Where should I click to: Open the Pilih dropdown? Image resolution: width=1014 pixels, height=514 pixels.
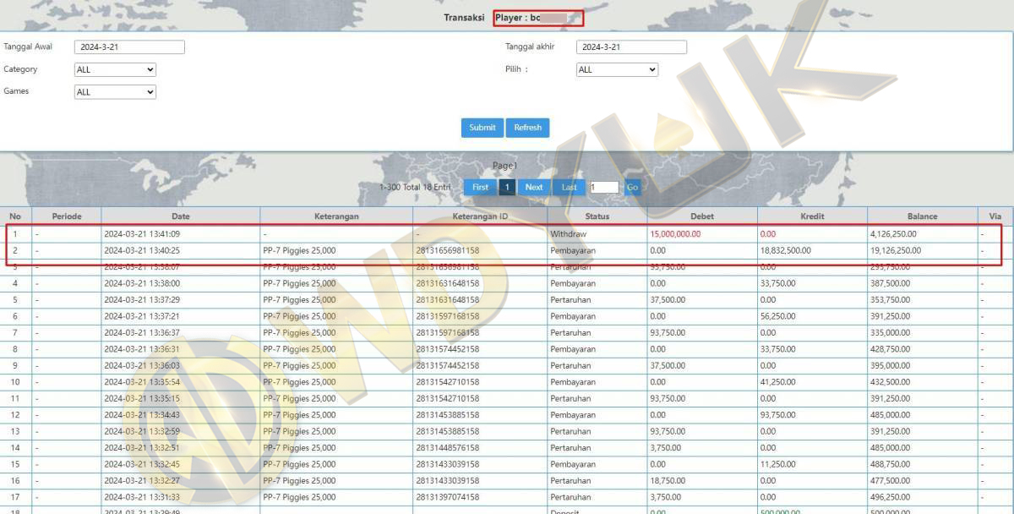coord(617,70)
